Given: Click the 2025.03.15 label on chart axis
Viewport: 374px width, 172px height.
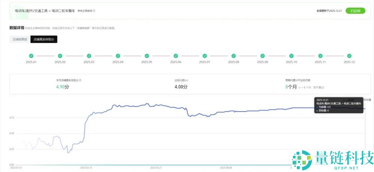Looking at the screenshot, I should point(86,168).
